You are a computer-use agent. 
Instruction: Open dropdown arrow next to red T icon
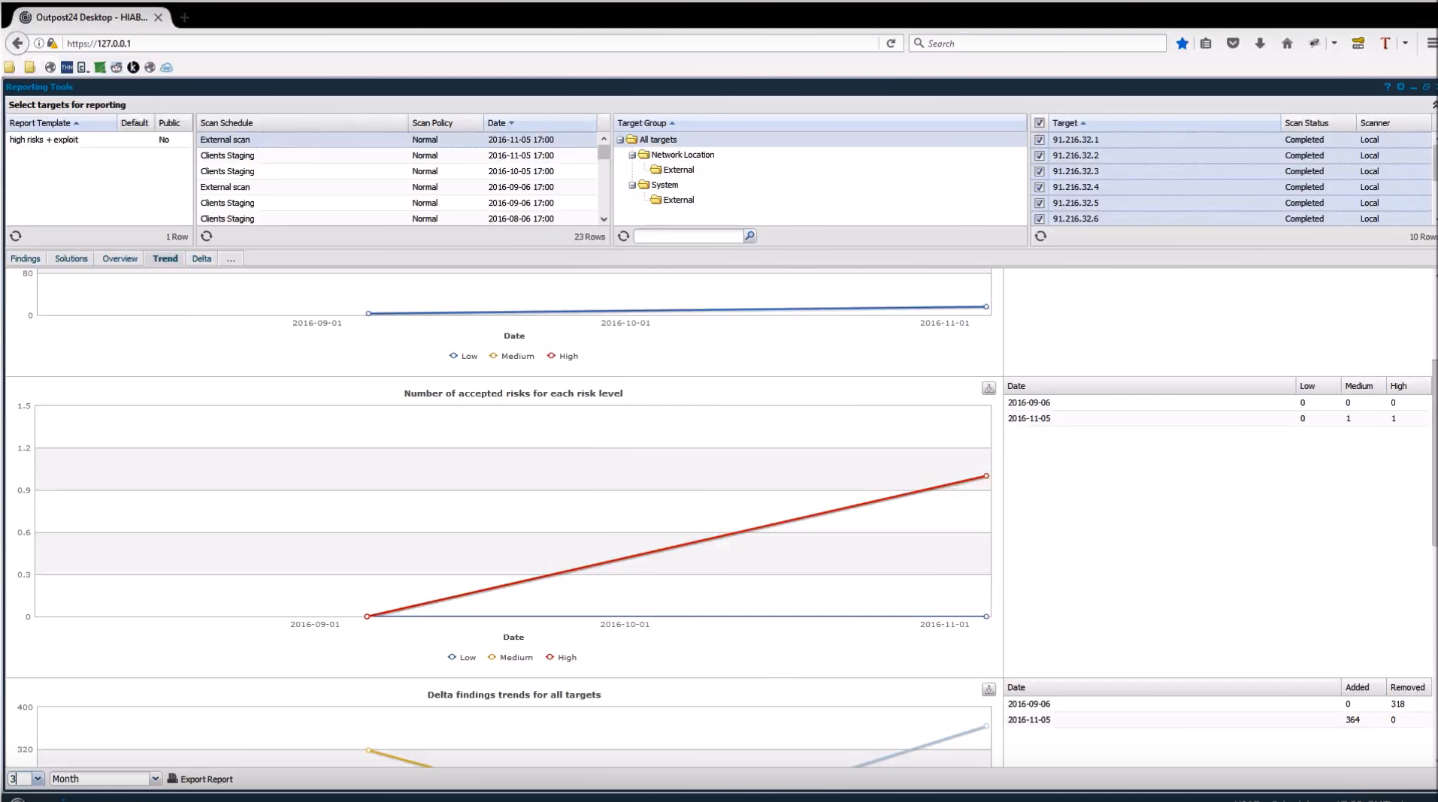(x=1405, y=44)
